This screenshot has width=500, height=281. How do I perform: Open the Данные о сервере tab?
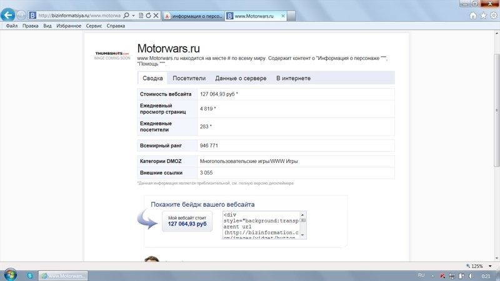click(x=241, y=78)
